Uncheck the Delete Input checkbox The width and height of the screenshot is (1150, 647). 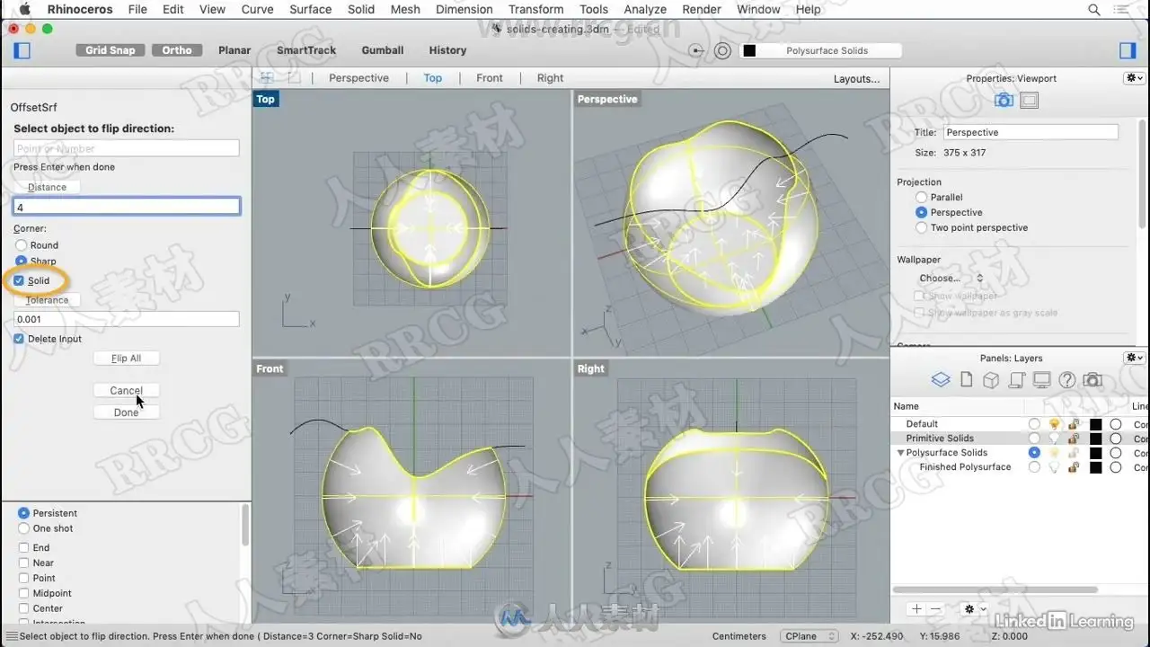click(x=19, y=339)
